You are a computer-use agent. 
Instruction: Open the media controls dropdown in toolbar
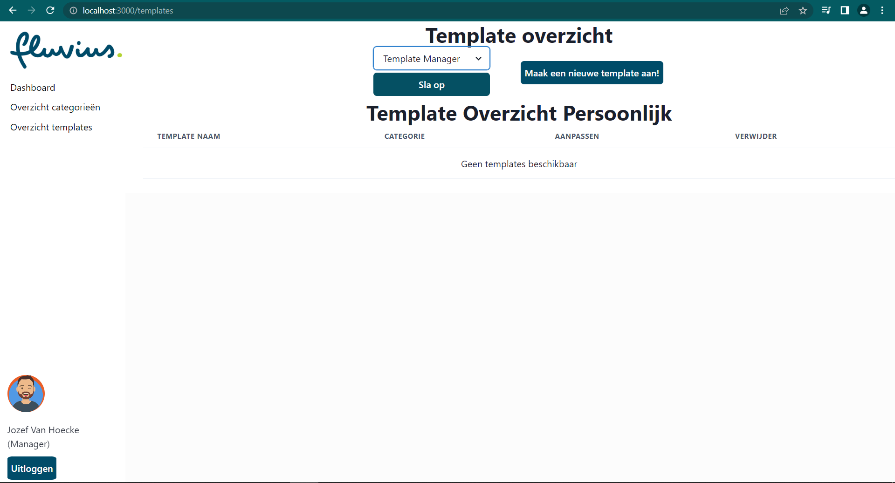click(x=826, y=10)
